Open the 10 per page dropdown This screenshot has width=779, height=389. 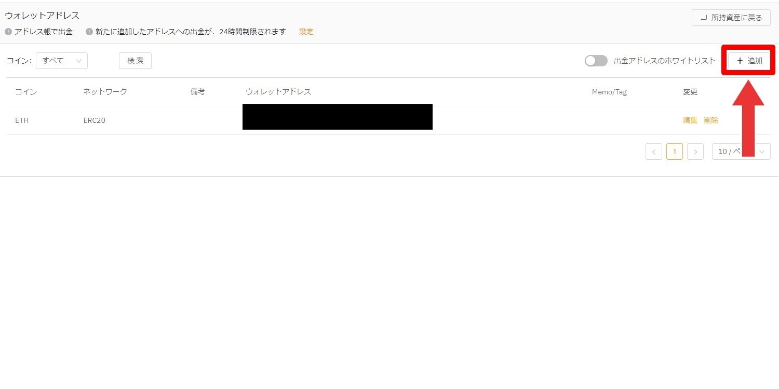coord(741,151)
